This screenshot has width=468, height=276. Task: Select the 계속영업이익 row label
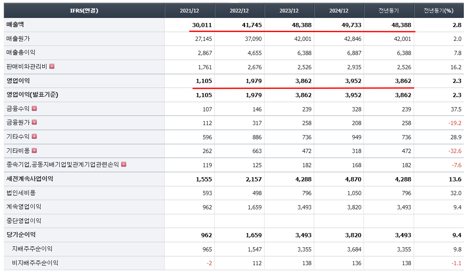(24, 207)
